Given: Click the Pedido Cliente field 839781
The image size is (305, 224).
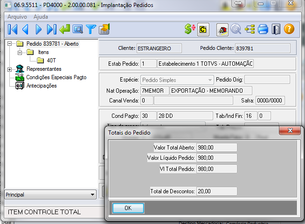Looking at the screenshot, I should [263, 48].
